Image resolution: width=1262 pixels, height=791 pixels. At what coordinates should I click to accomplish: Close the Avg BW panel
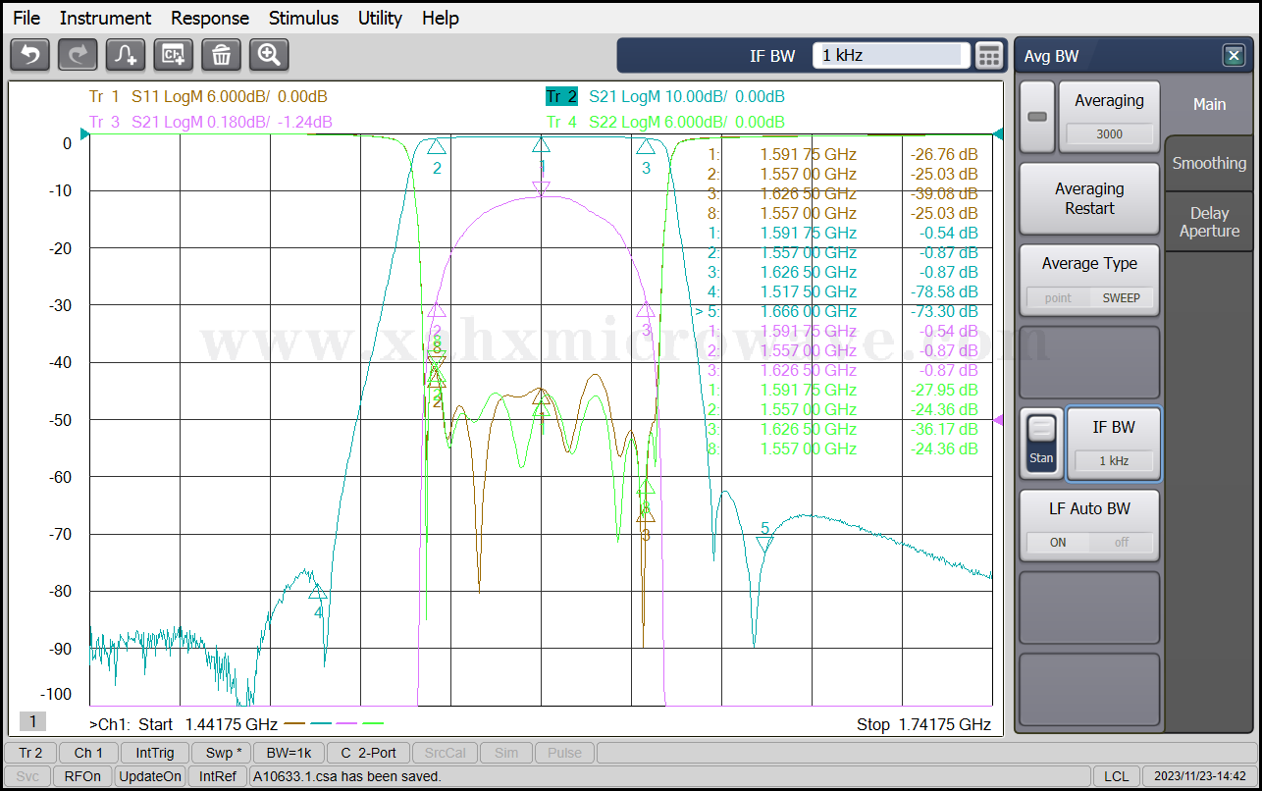[x=1234, y=56]
